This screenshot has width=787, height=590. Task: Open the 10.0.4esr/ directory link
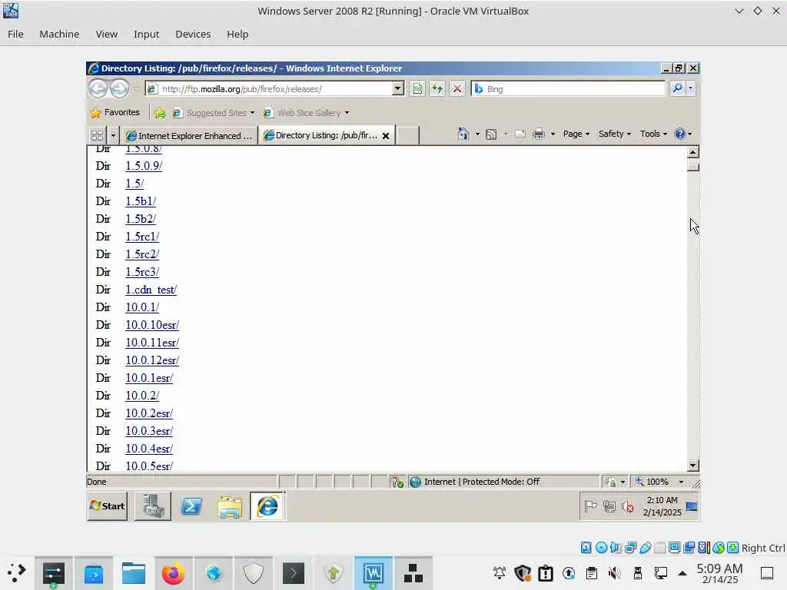[x=149, y=449]
